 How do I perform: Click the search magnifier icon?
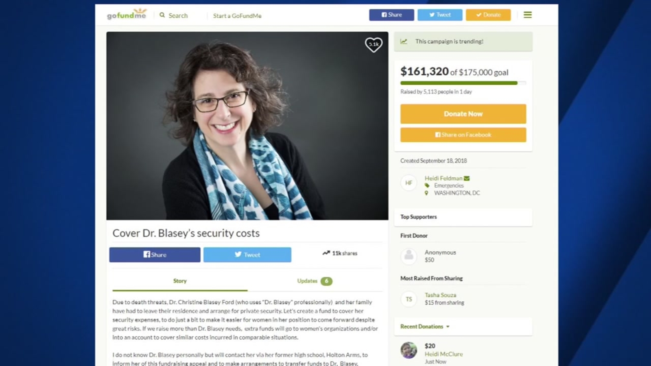click(x=162, y=15)
